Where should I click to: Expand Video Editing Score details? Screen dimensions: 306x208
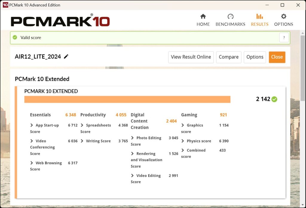coord(132,176)
